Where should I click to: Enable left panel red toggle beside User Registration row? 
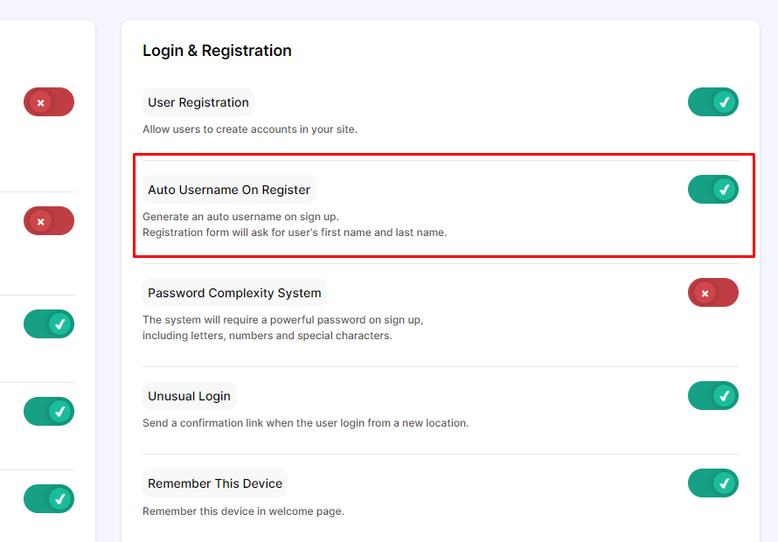click(x=49, y=101)
